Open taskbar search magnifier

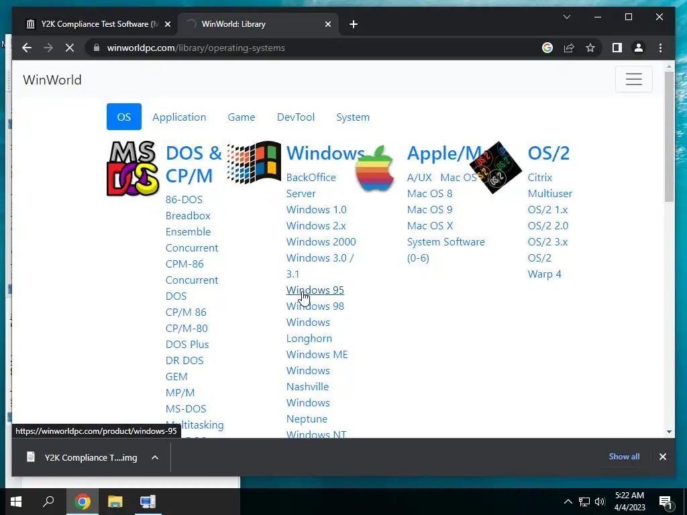click(x=48, y=502)
